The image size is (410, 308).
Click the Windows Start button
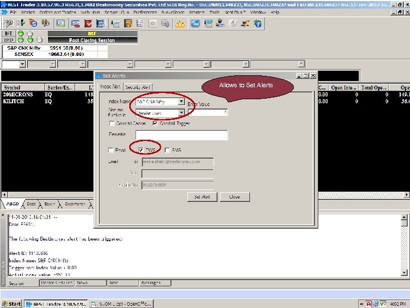pyautogui.click(x=11, y=304)
